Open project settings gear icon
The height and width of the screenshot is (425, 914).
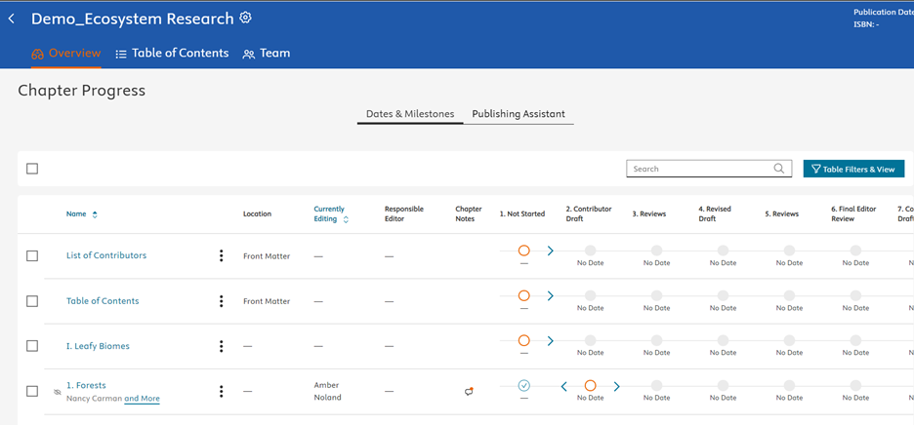(246, 19)
